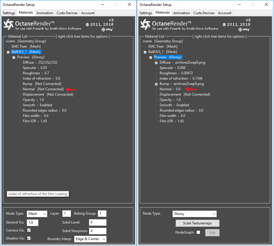This screenshot has width=274, height=246.
Task: Collapse BallUV3_1 mesh node in right window
Action: click(x=145, y=52)
